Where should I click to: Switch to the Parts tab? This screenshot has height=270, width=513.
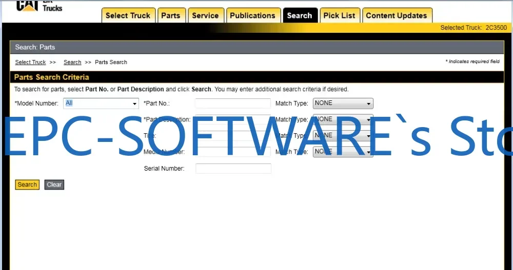click(x=171, y=15)
